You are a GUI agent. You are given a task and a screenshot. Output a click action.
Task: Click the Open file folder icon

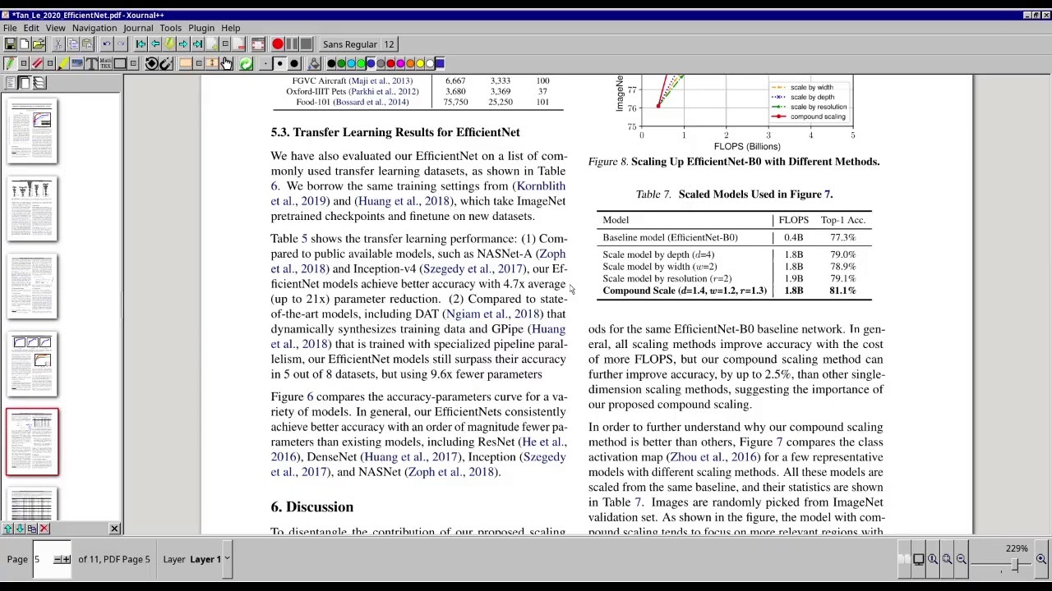coord(39,44)
